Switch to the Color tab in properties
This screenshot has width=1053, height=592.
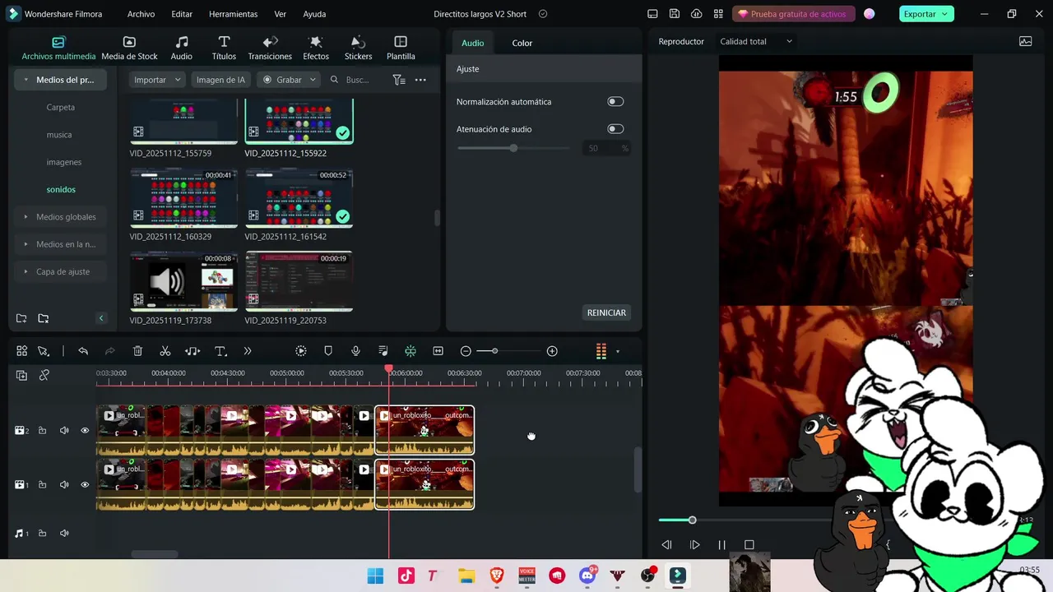click(x=522, y=43)
